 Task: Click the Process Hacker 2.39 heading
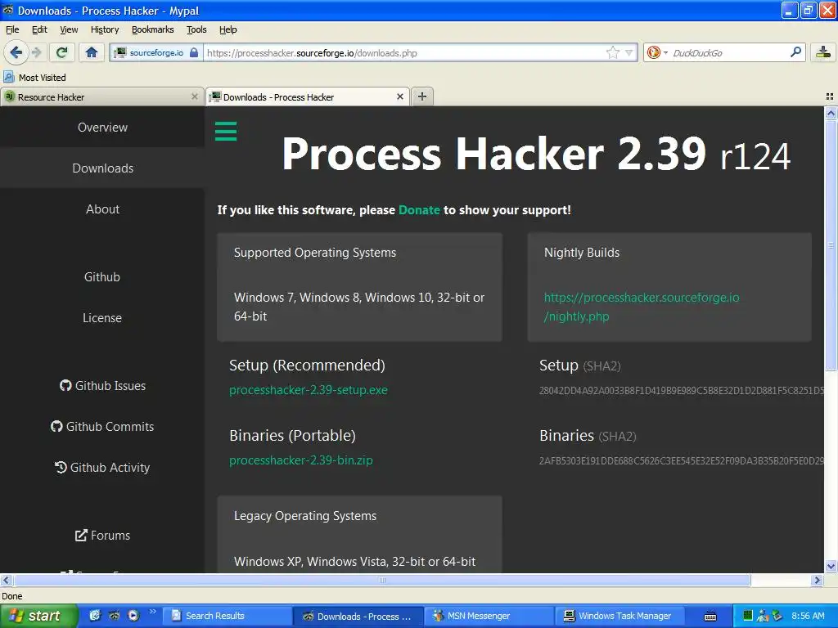coord(536,154)
